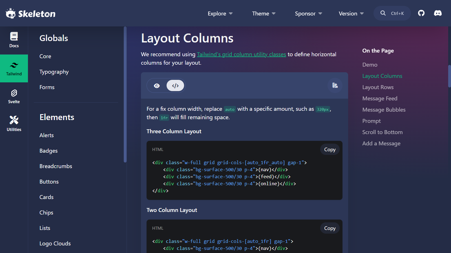The width and height of the screenshot is (451, 253).
Task: Jump to Prompt section
Action: click(x=372, y=121)
